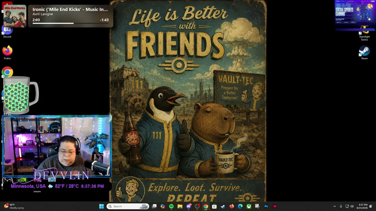Click the artist name Avril Lavigne

(x=43, y=14)
